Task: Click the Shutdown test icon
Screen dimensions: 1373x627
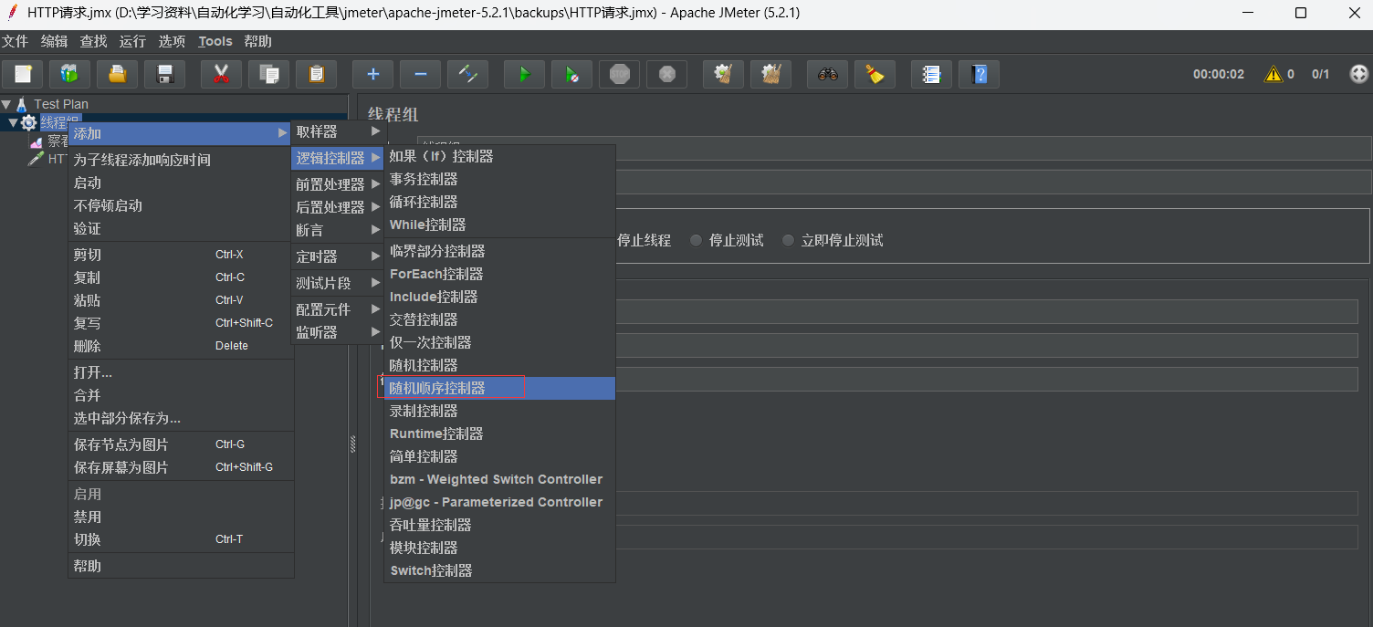Action: click(666, 74)
